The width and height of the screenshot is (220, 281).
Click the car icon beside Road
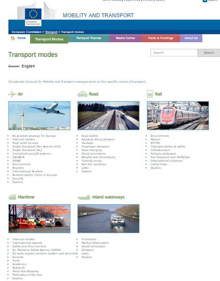(x=82, y=94)
